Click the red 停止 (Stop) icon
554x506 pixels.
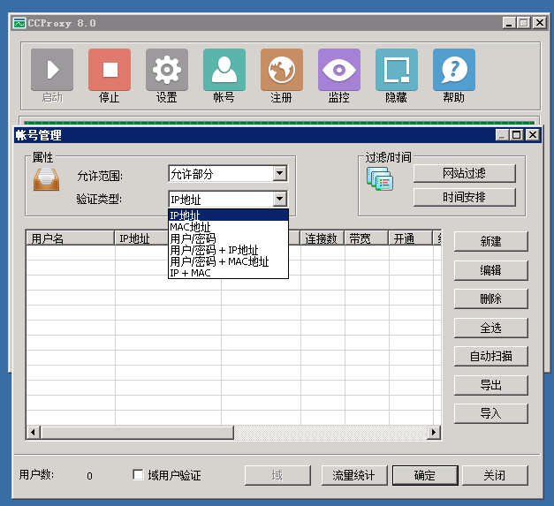[x=110, y=70]
